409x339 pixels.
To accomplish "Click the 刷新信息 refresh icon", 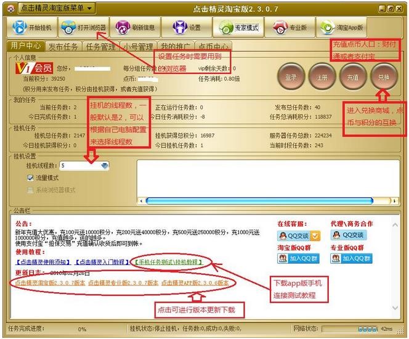I will click(123, 27).
